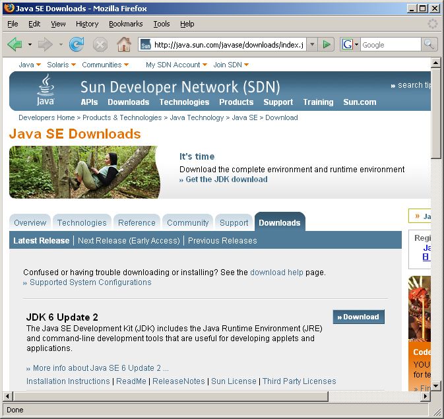The height and width of the screenshot is (419, 444).
Task: Click the Developers Home breadcrumb
Action: point(47,117)
